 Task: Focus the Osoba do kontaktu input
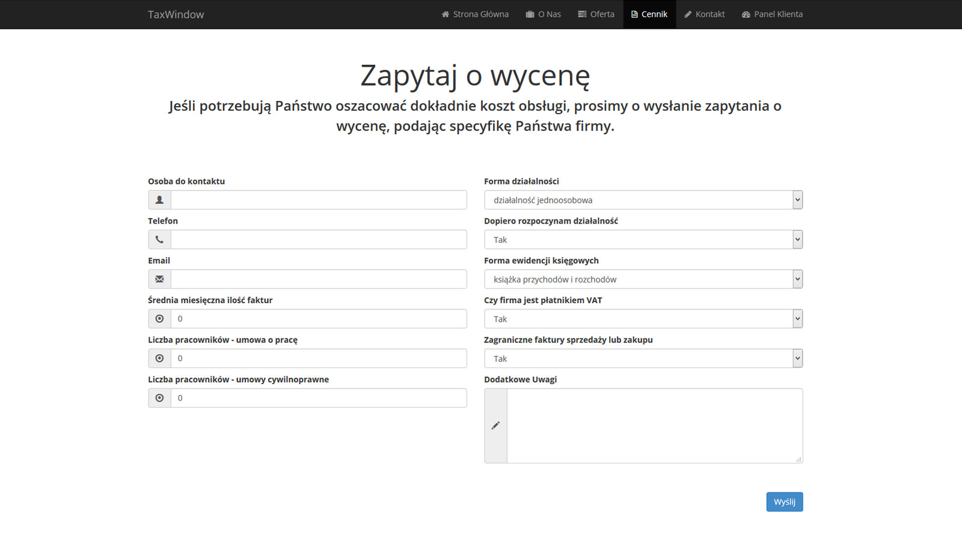point(319,200)
